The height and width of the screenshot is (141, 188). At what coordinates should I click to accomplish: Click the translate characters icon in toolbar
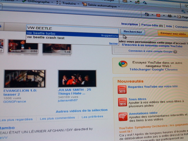[x=145, y=2]
